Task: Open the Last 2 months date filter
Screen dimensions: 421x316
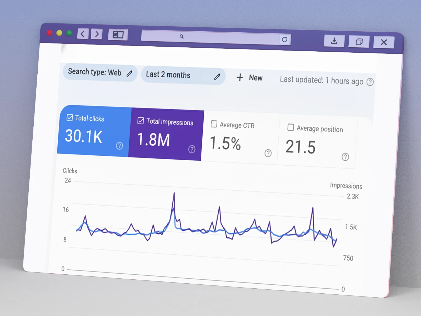Action: click(168, 75)
